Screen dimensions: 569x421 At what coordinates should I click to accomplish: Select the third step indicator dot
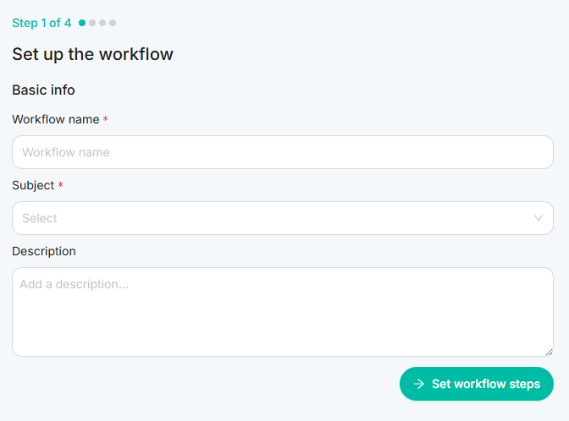point(102,23)
